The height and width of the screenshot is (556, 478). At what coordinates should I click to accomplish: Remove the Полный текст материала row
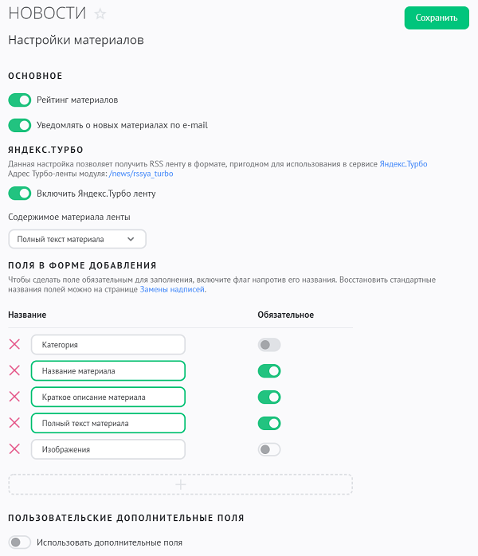point(14,423)
